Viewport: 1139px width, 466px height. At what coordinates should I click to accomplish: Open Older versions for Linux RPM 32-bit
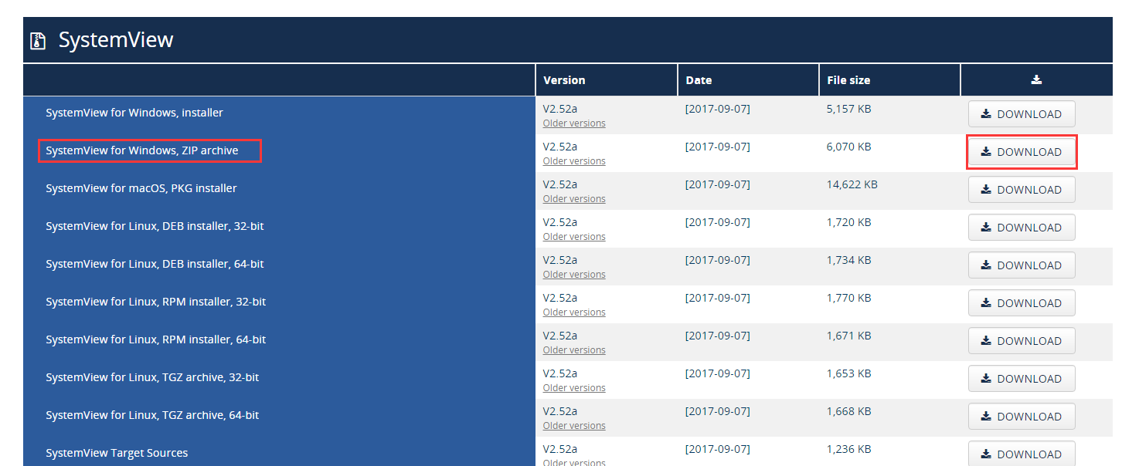(573, 312)
